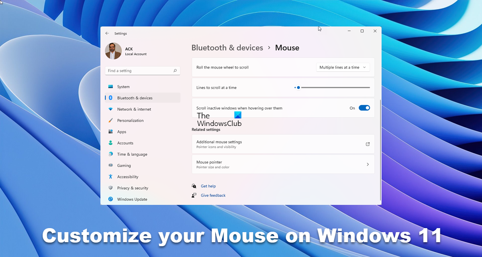Go to Network & internet
This screenshot has height=257, width=482.
click(x=143, y=109)
